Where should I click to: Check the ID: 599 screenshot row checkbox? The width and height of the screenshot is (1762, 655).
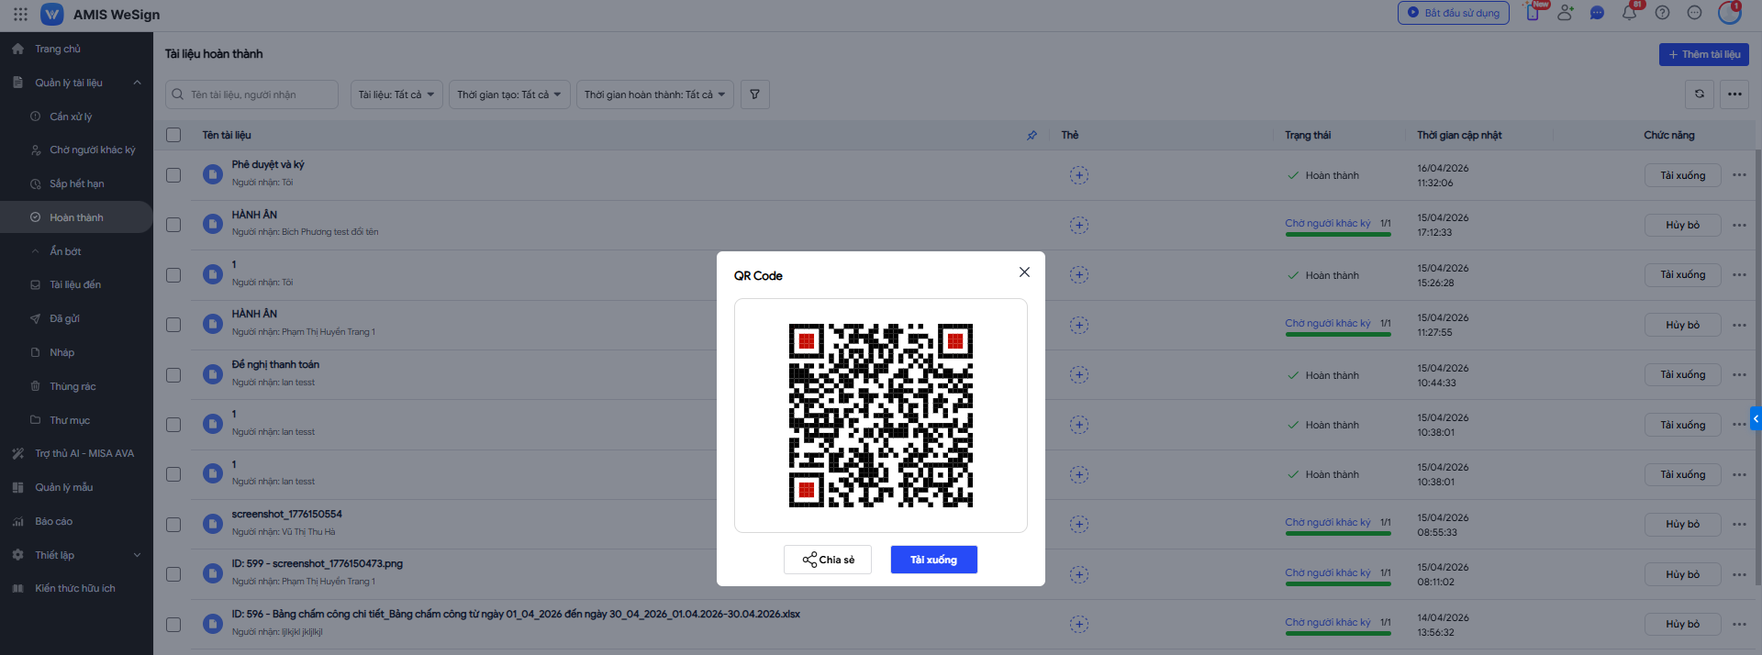[x=173, y=574]
